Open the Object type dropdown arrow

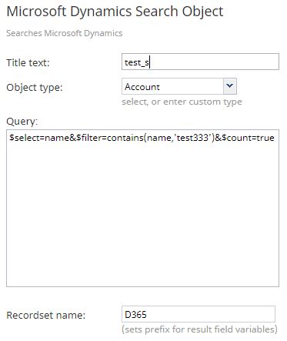[230, 86]
